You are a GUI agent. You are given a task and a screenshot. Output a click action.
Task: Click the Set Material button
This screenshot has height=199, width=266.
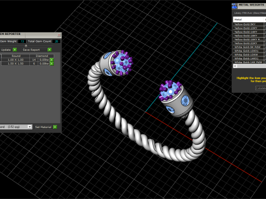pos(43,127)
